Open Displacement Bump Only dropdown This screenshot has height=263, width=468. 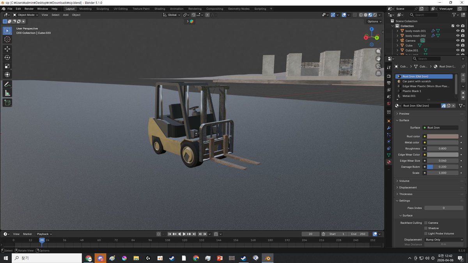[444, 240]
